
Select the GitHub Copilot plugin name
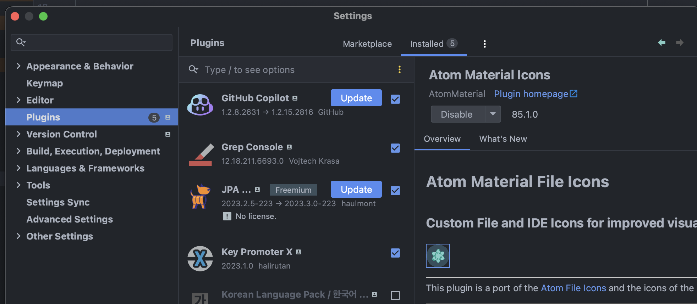tap(255, 98)
